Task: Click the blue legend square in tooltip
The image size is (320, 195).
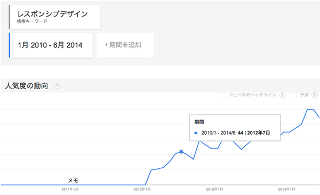Action: pyautogui.click(x=196, y=133)
